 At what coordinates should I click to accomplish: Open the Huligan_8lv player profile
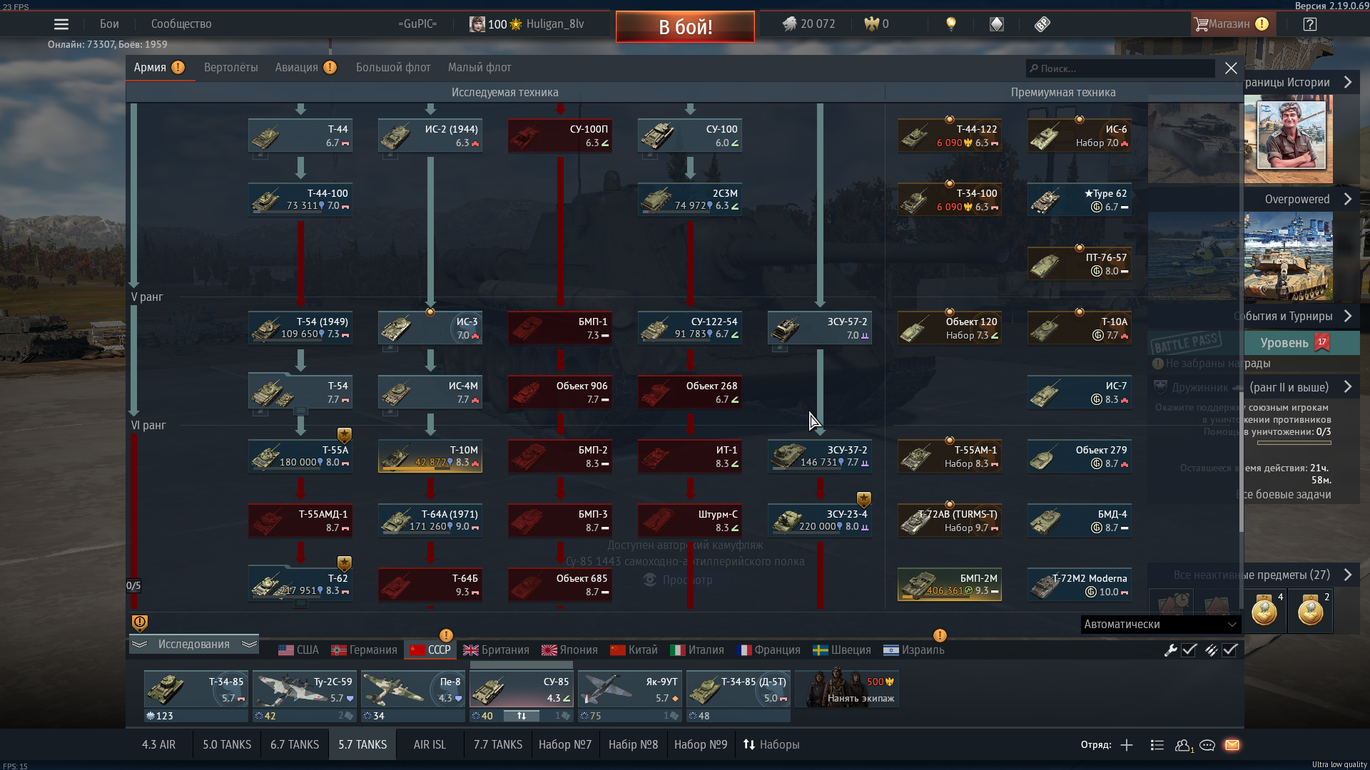point(555,24)
